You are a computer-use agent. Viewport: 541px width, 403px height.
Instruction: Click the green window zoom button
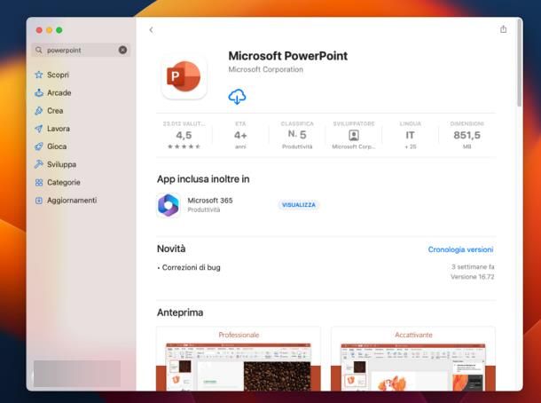(59, 30)
